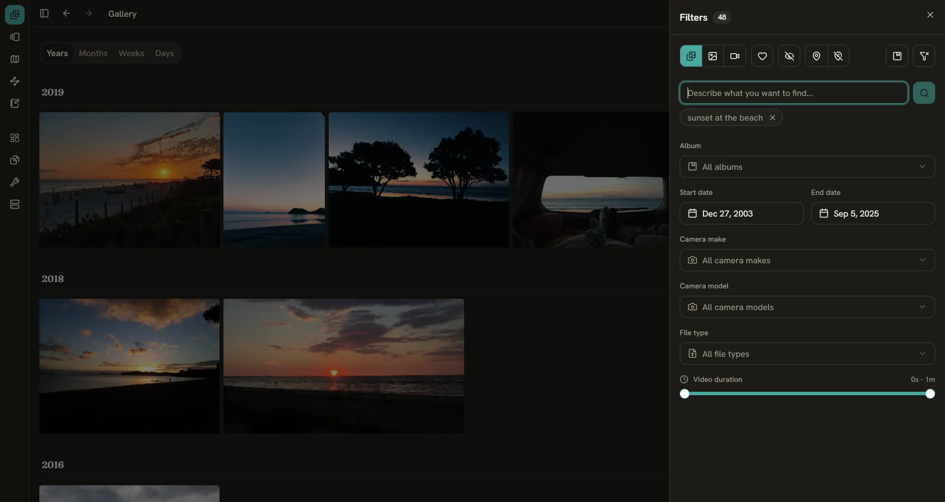The image size is (945, 502).
Task: Click the video duration slider's left handle
Action: (x=684, y=394)
